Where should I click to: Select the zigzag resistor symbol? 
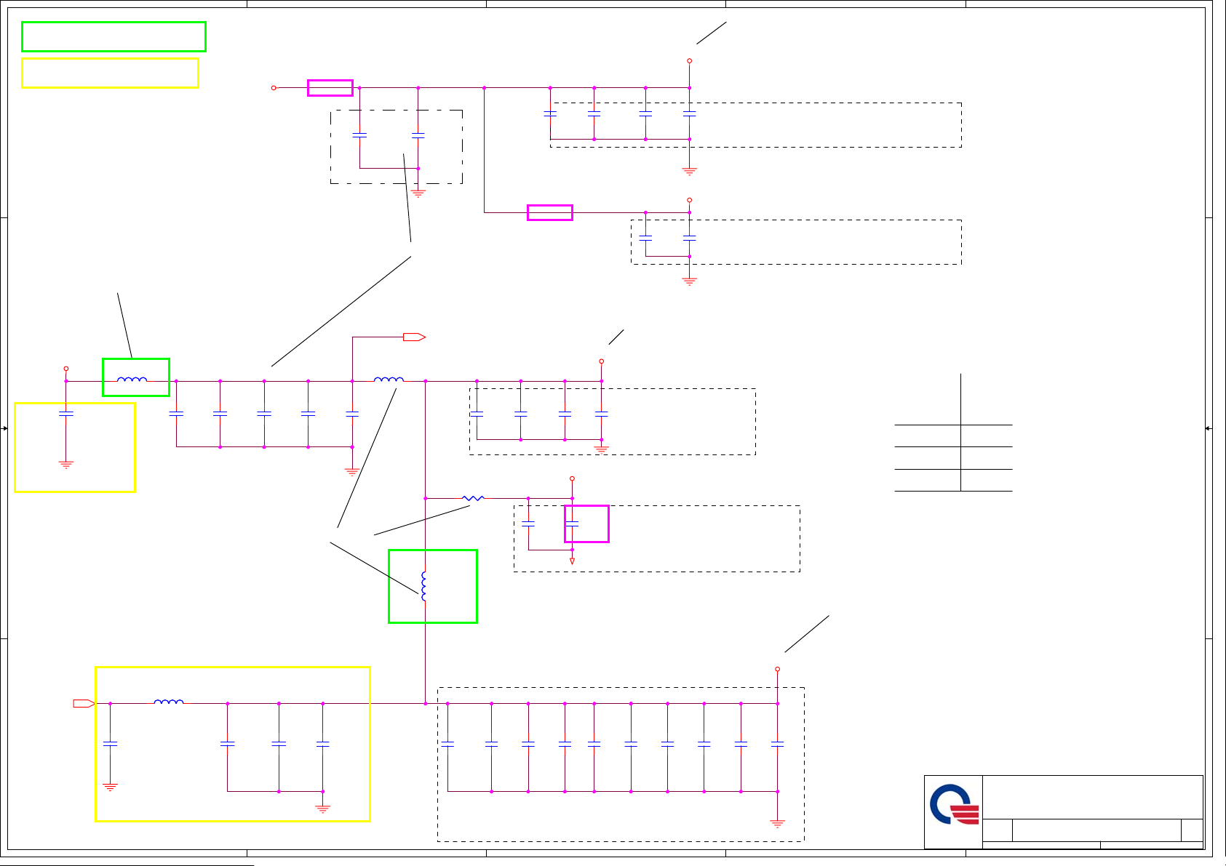(x=473, y=498)
